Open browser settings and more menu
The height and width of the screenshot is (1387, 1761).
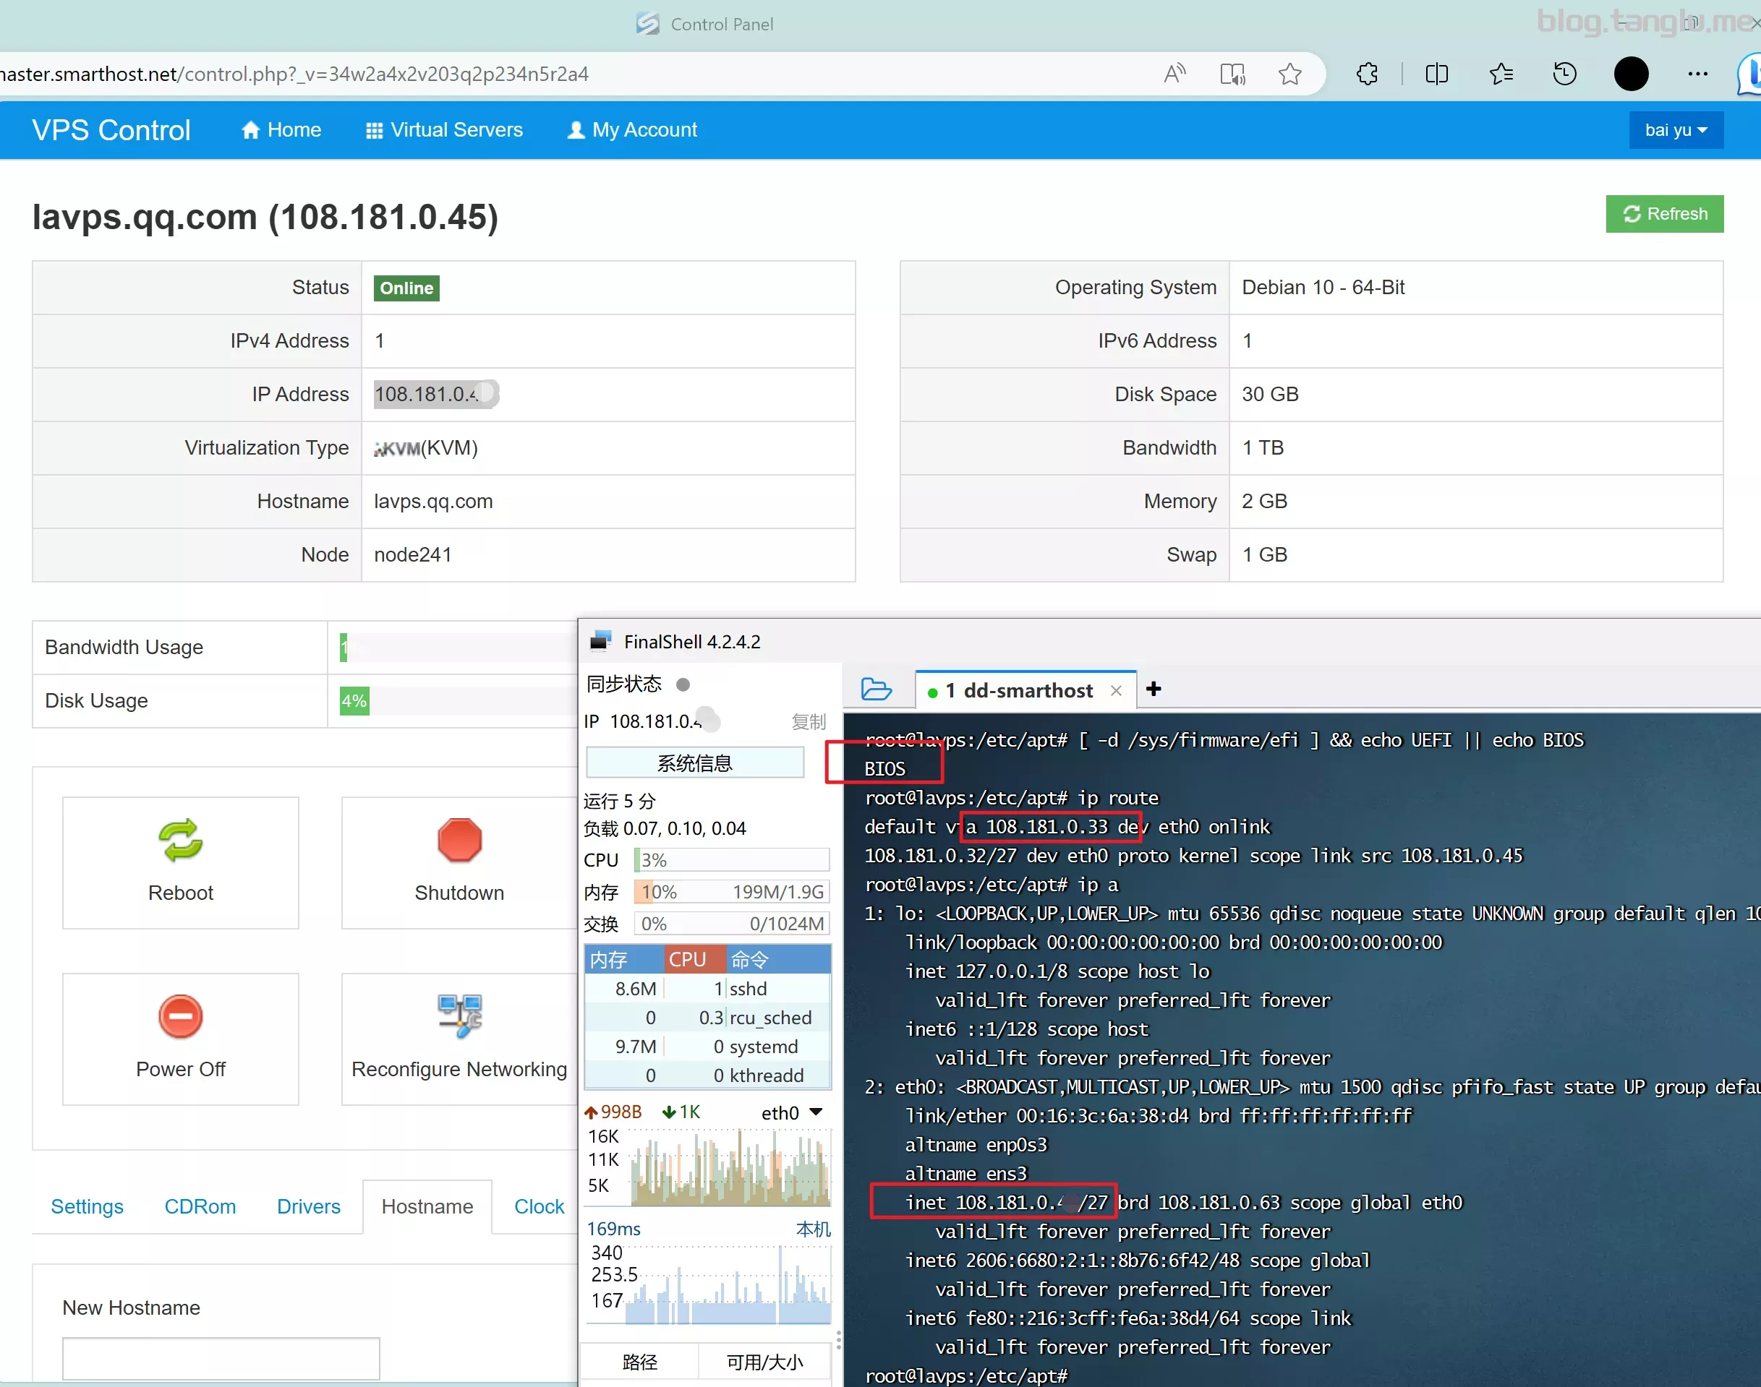1697,74
